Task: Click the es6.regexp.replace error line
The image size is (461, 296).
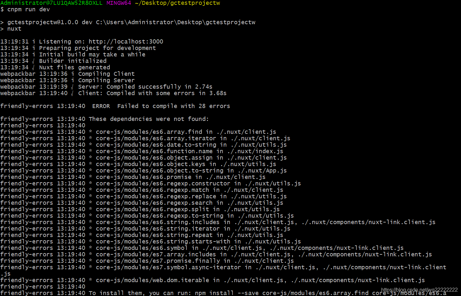Action: pyautogui.click(x=144, y=196)
